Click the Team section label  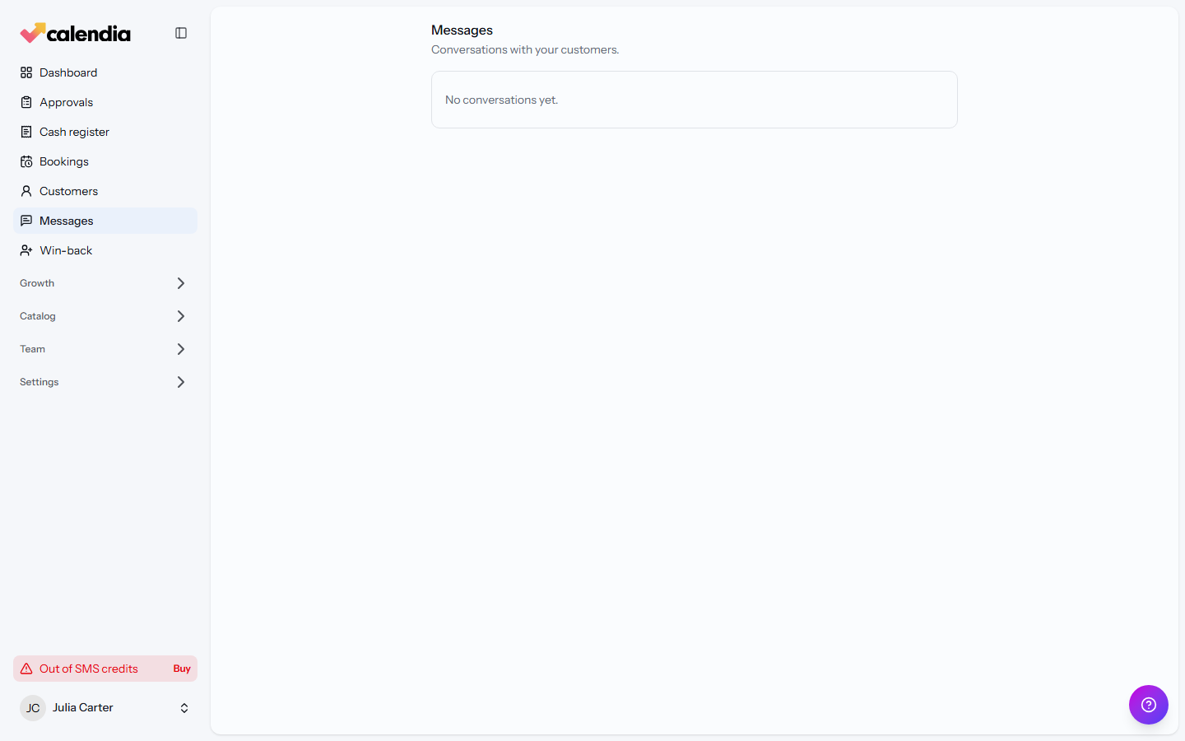coord(33,349)
